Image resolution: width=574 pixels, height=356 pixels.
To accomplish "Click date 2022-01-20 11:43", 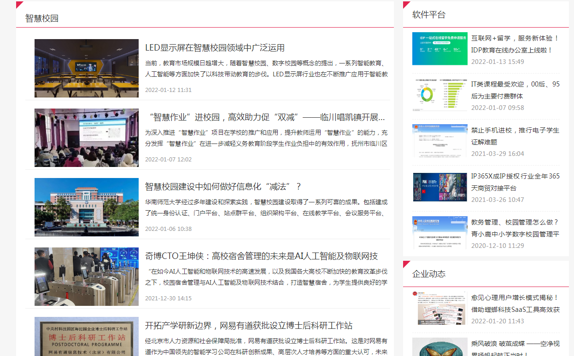I will [498, 321].
